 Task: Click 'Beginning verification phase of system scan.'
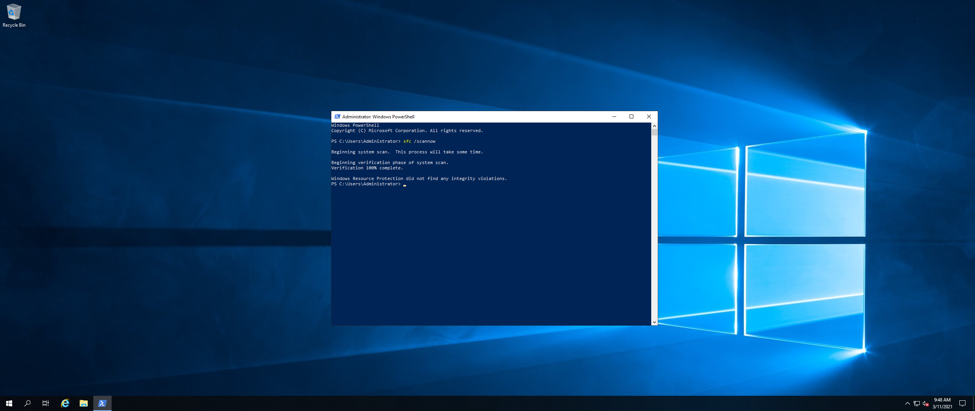[390, 162]
